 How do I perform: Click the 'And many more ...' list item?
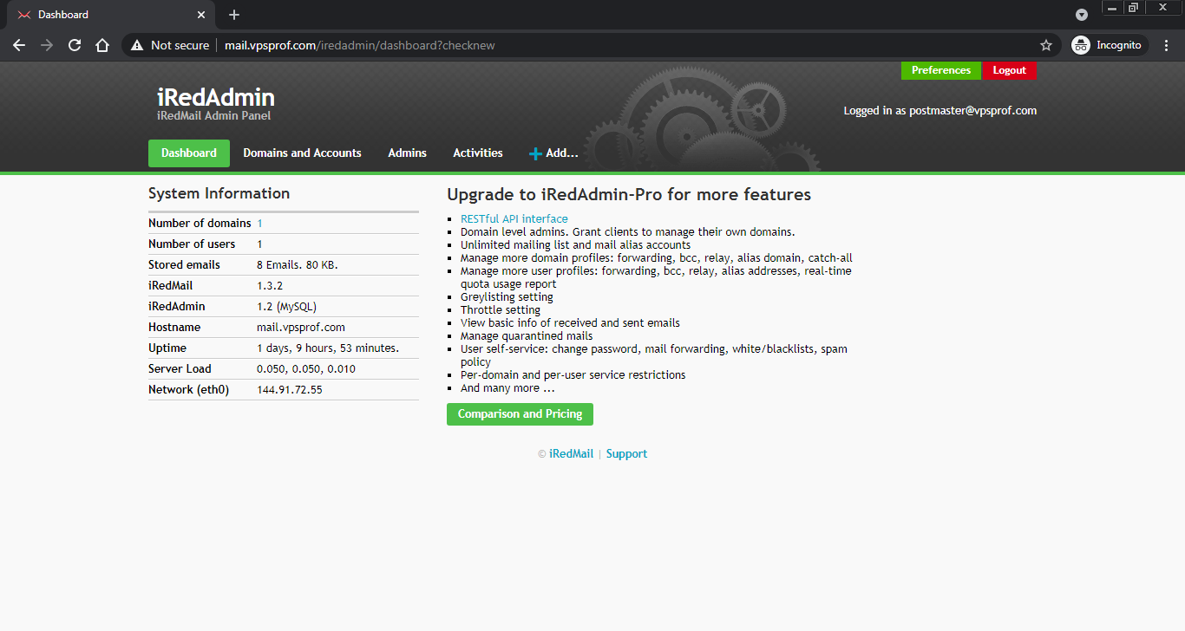click(x=507, y=387)
